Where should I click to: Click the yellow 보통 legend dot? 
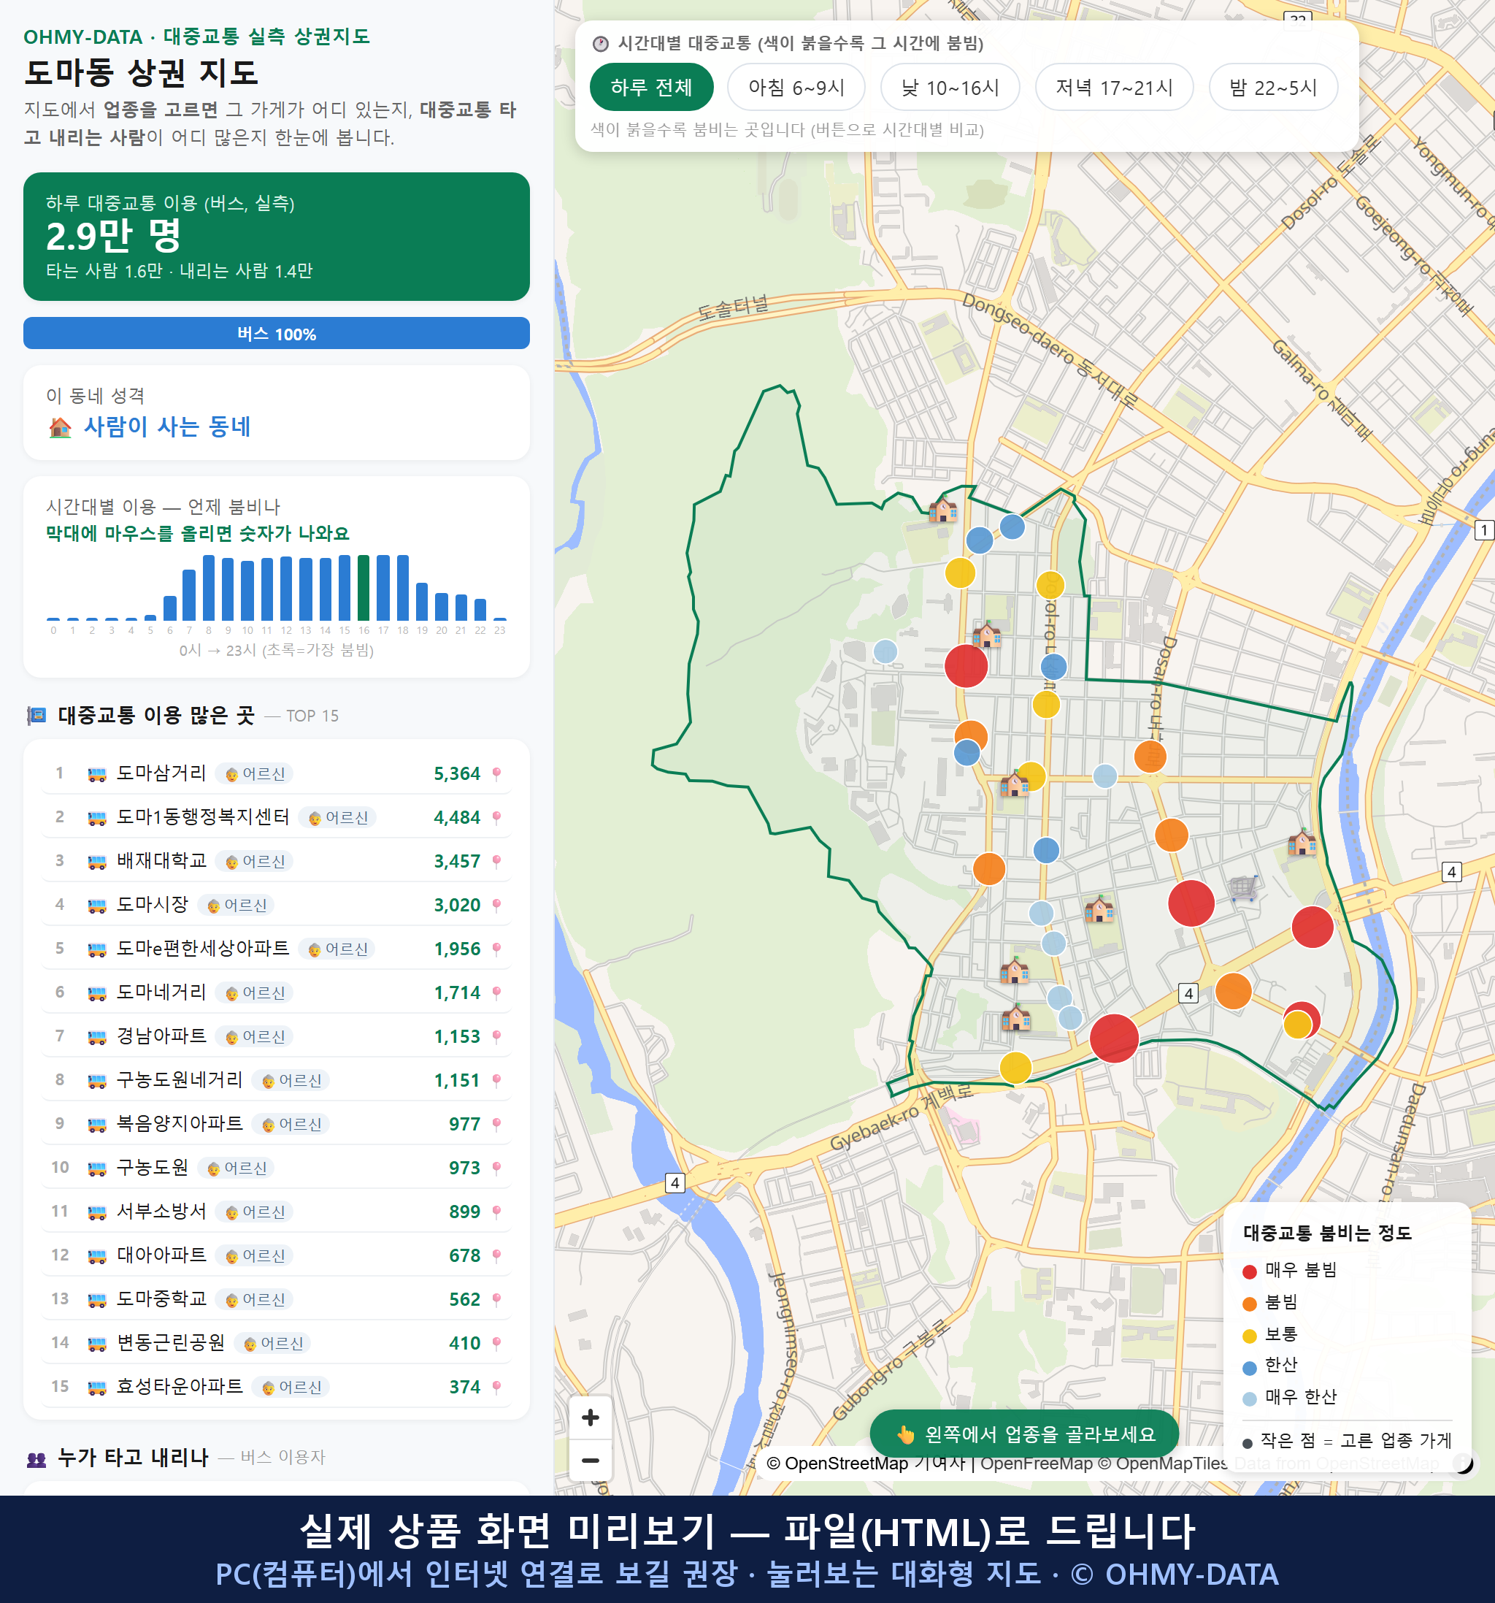pos(1249,1336)
